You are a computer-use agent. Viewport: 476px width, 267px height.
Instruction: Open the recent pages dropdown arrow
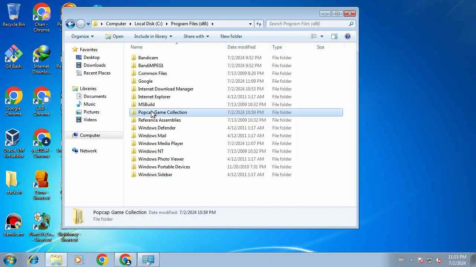pos(88,24)
